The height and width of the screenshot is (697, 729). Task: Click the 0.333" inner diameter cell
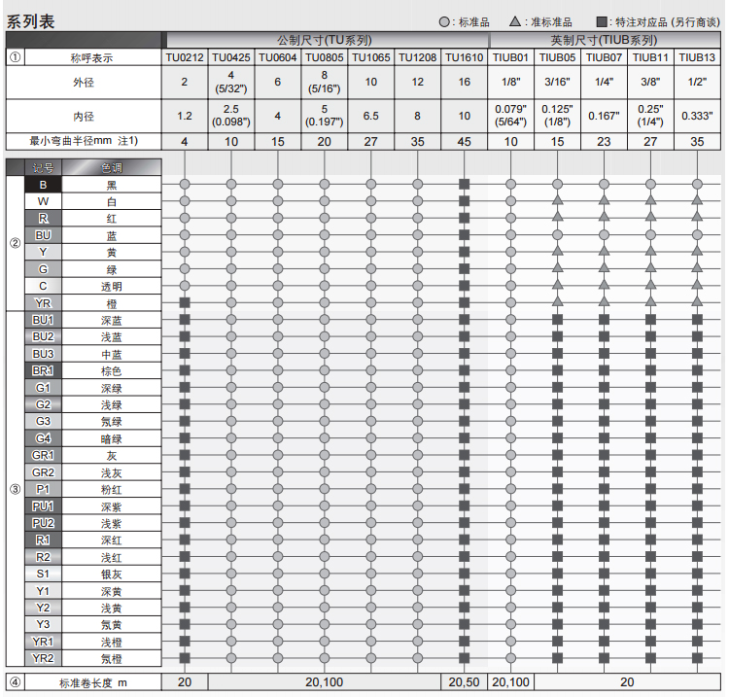pos(697,117)
